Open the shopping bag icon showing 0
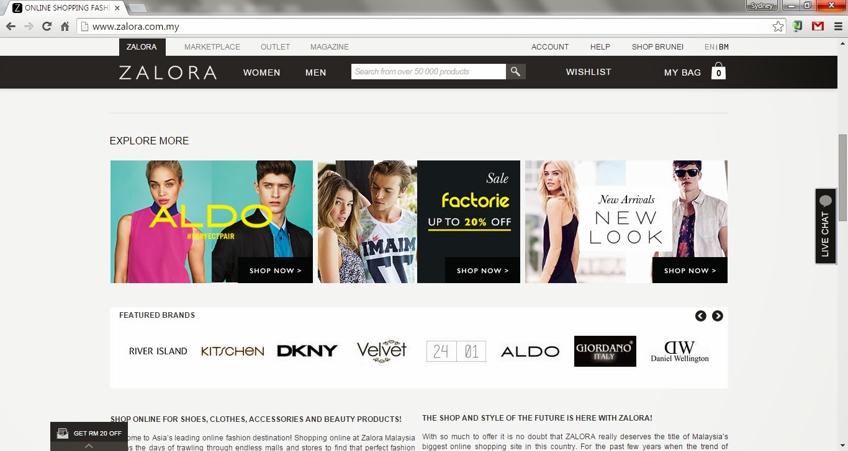 [718, 71]
